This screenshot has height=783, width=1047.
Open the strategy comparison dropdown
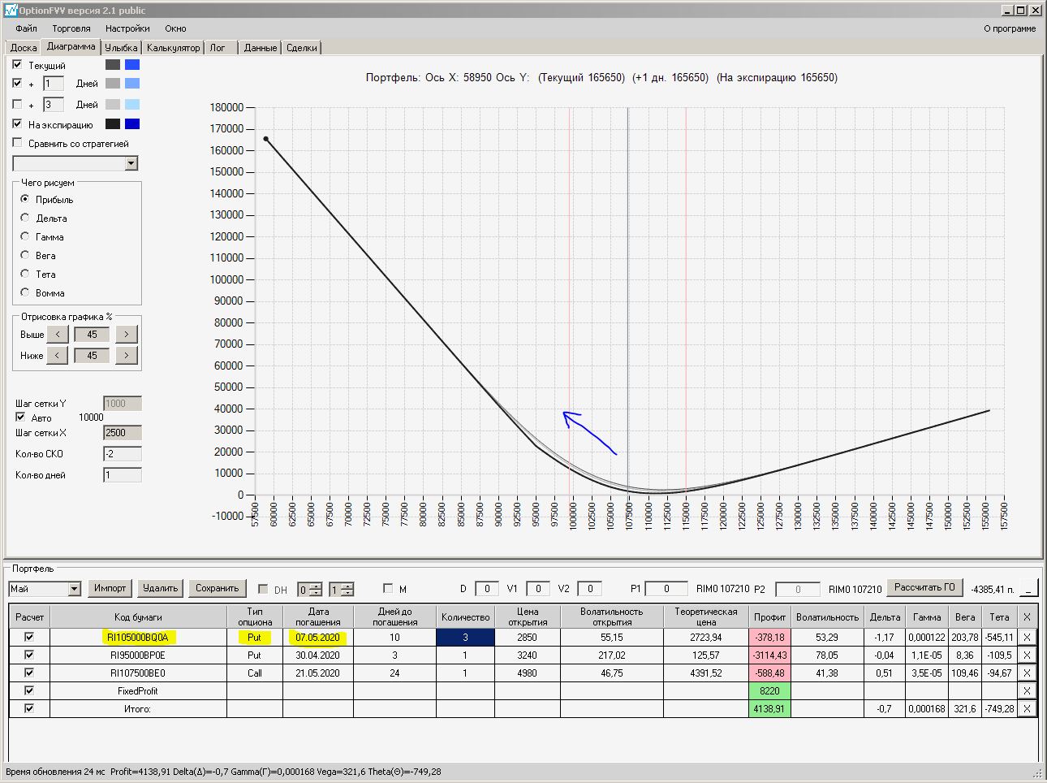131,164
